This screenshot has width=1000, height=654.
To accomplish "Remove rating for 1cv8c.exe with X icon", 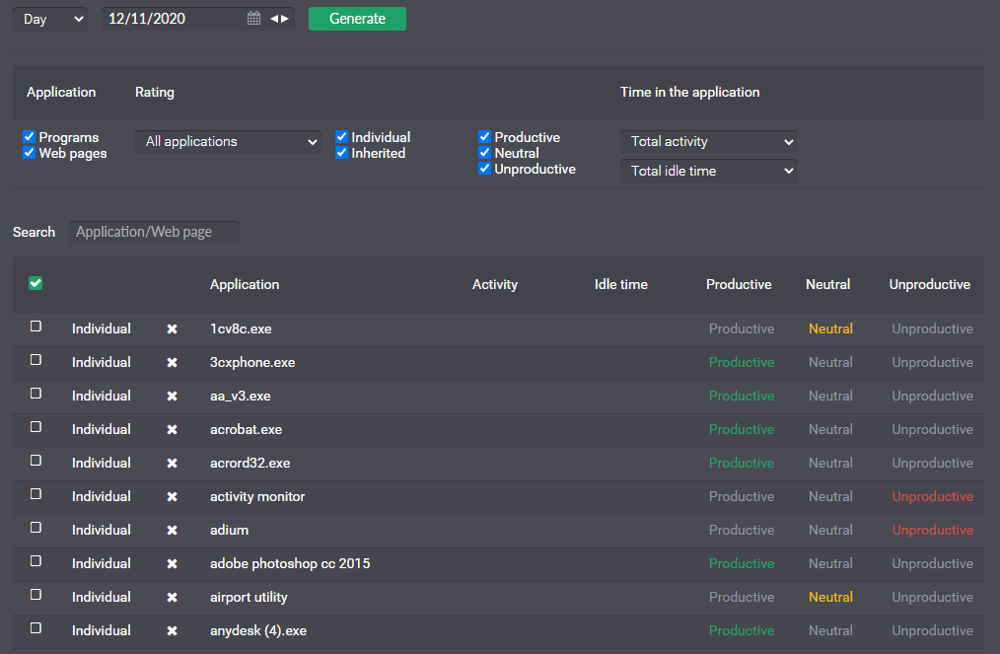I will [x=173, y=329].
